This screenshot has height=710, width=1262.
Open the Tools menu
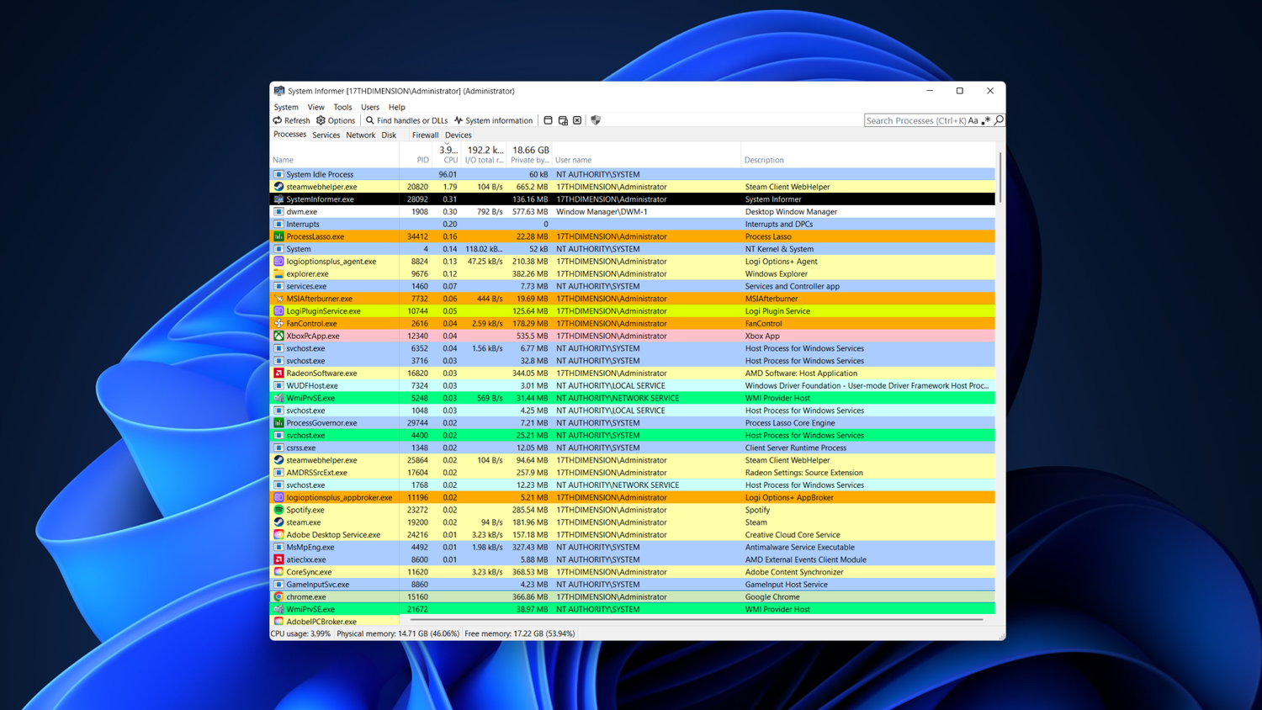click(342, 107)
